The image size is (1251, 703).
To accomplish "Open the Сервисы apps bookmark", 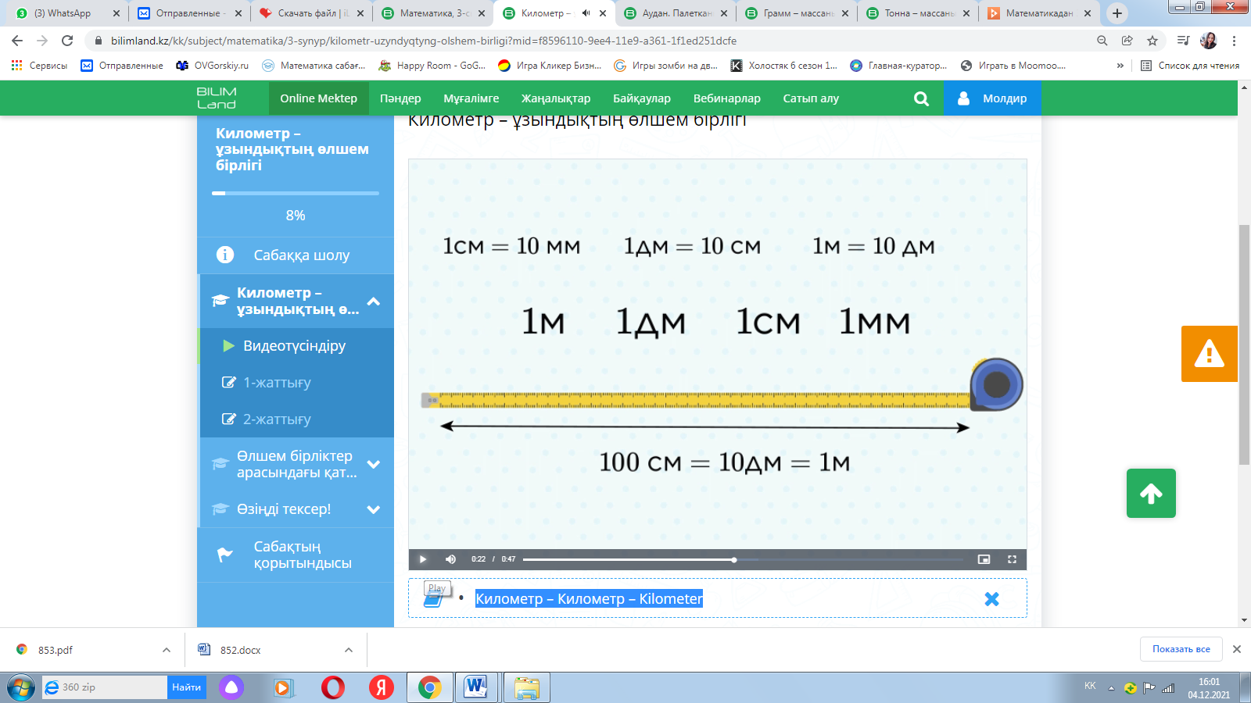I will coord(39,66).
